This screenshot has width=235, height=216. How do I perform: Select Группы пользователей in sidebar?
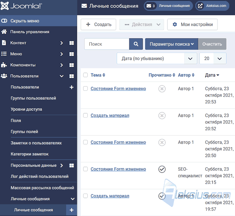tap(33, 98)
